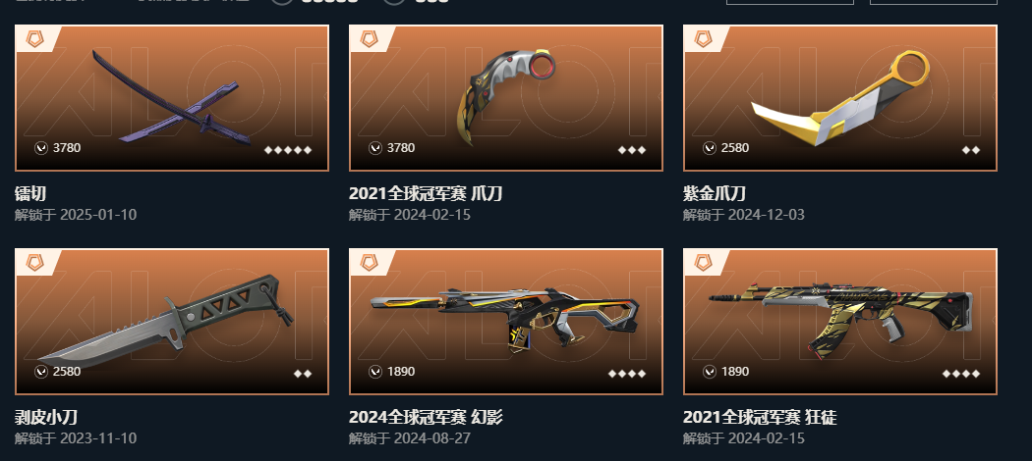
Task: Select the 剥皮小刀 knife image
Action: point(166,322)
